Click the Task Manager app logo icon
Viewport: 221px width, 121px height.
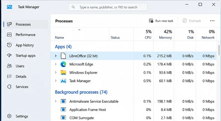(x=9, y=7)
